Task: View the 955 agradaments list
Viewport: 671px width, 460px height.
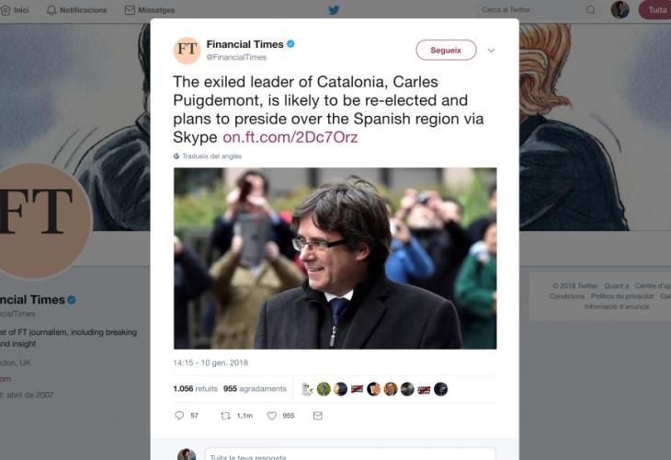Action: (x=255, y=389)
